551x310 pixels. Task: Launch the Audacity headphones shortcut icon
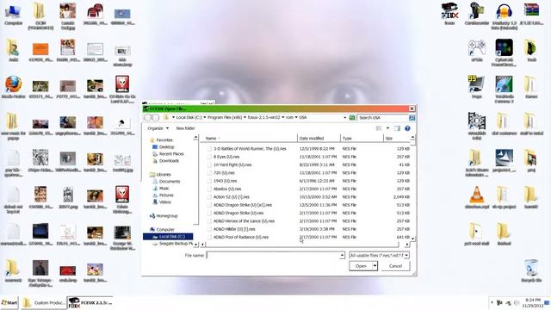505,15
